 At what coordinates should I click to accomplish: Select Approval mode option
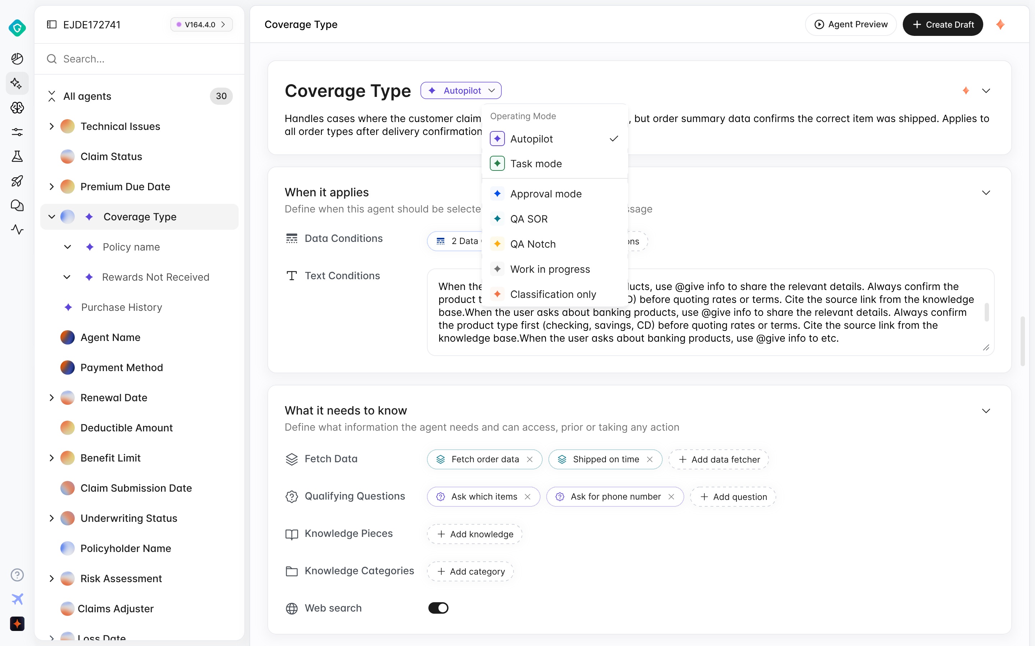tap(555, 194)
